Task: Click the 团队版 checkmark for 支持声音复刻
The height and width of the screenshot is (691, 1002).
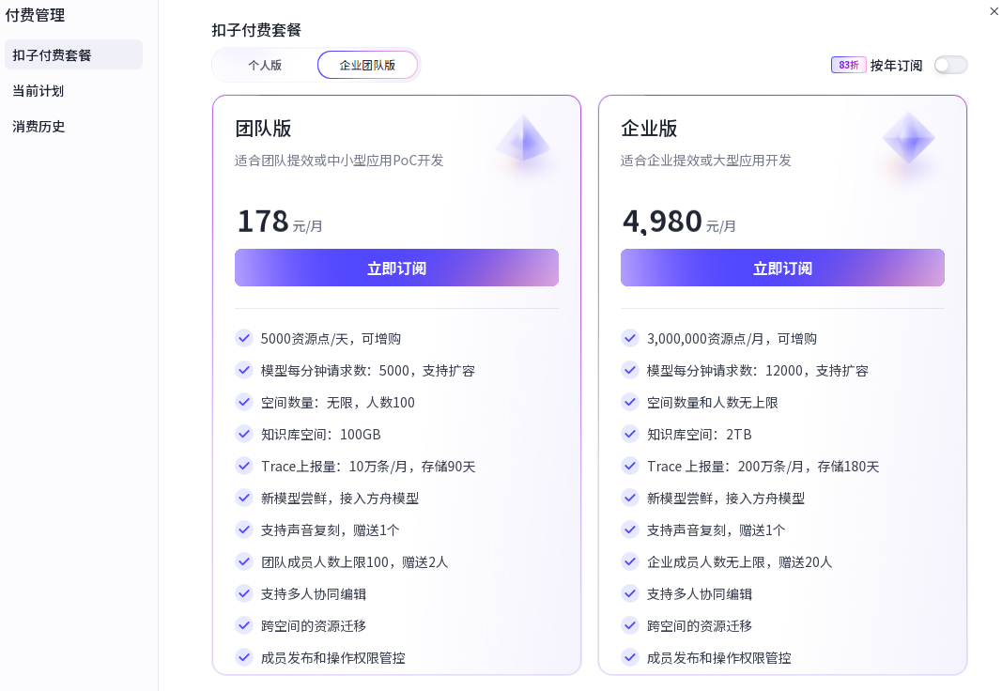Action: coord(244,530)
